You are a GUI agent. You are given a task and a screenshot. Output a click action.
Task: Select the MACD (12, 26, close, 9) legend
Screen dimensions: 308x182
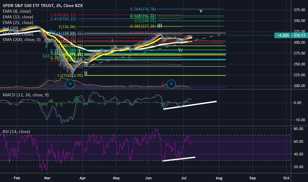pyautogui.click(x=26, y=95)
